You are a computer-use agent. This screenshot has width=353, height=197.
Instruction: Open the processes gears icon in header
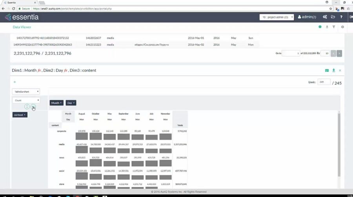[325, 17]
